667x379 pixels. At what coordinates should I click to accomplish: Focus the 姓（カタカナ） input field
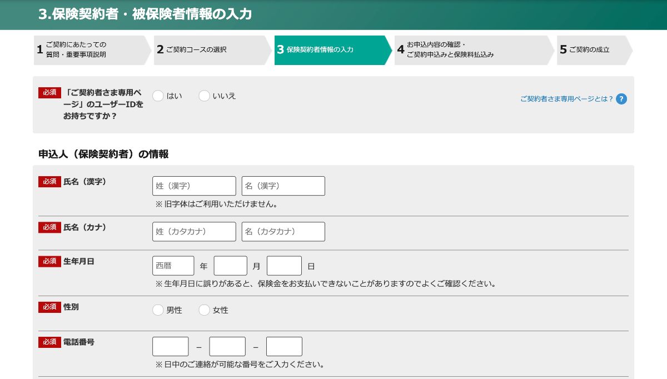point(194,232)
